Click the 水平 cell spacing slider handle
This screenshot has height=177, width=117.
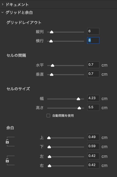(x=53, y=65)
